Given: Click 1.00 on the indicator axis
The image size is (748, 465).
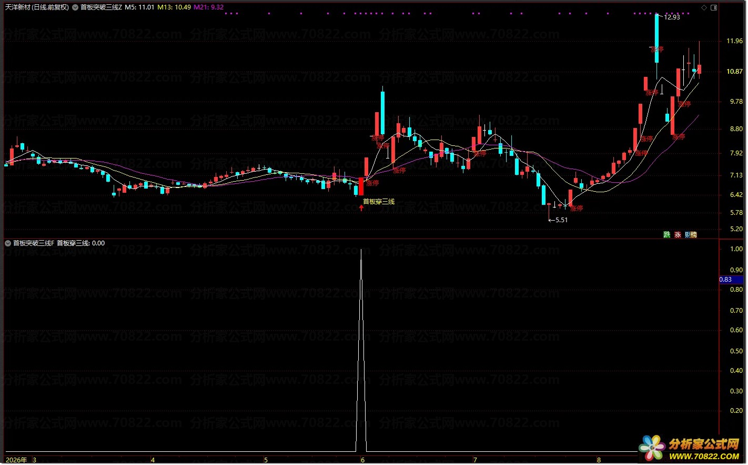Looking at the screenshot, I should pyautogui.click(x=736, y=249).
